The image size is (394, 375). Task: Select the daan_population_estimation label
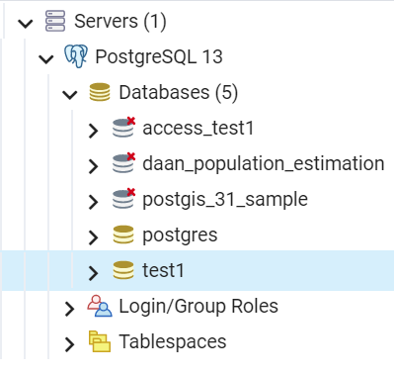(x=264, y=164)
